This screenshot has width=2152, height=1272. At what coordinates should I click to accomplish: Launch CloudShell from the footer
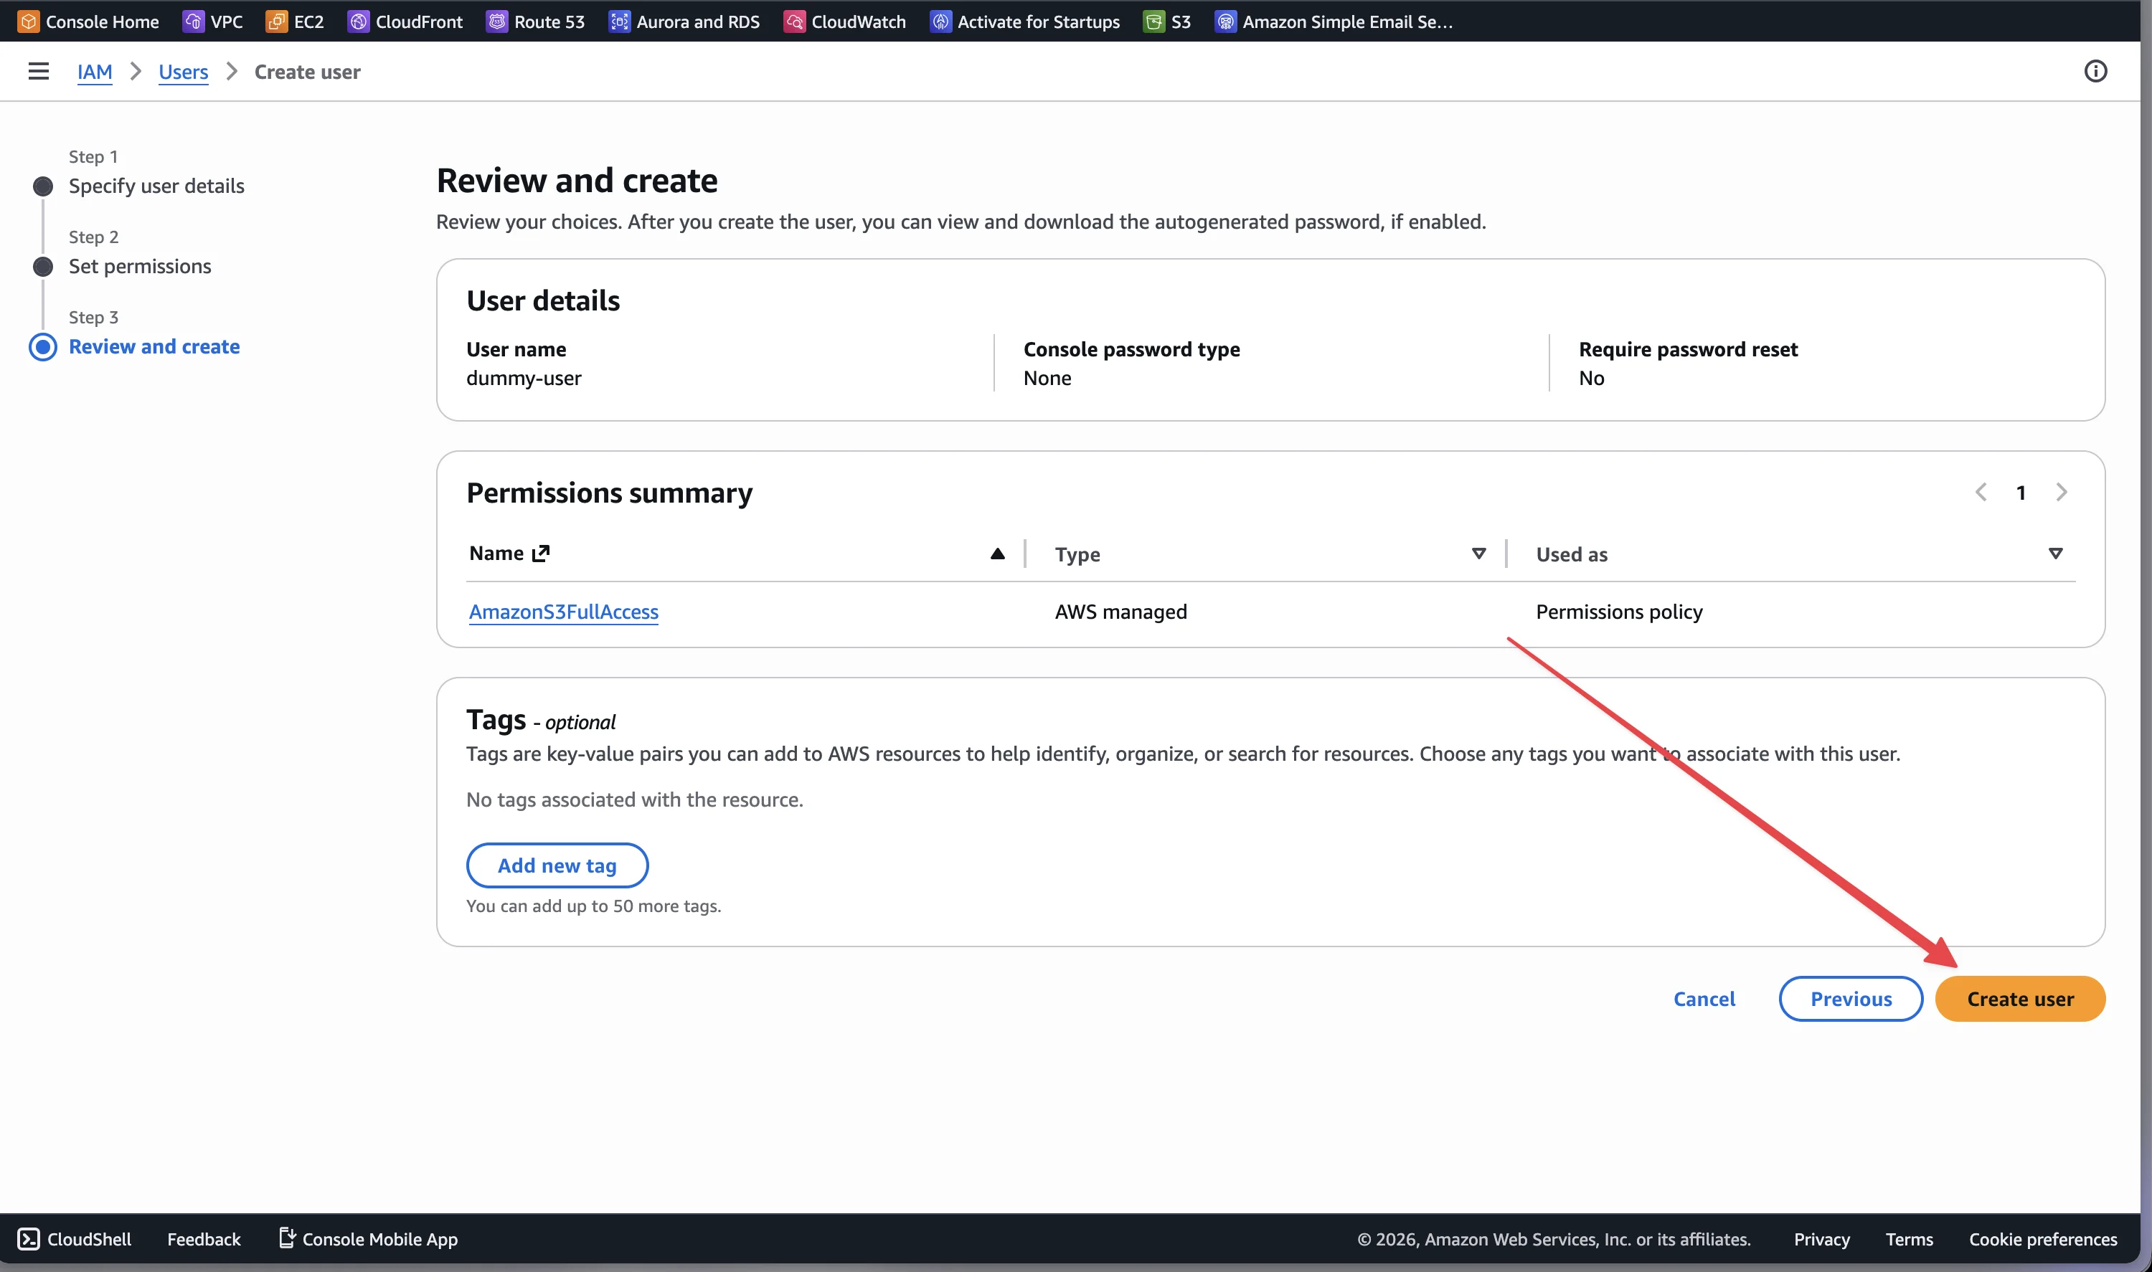(75, 1238)
